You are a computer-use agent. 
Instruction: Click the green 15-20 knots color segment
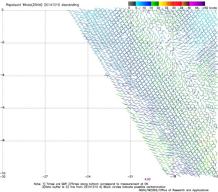pos(155,4)
